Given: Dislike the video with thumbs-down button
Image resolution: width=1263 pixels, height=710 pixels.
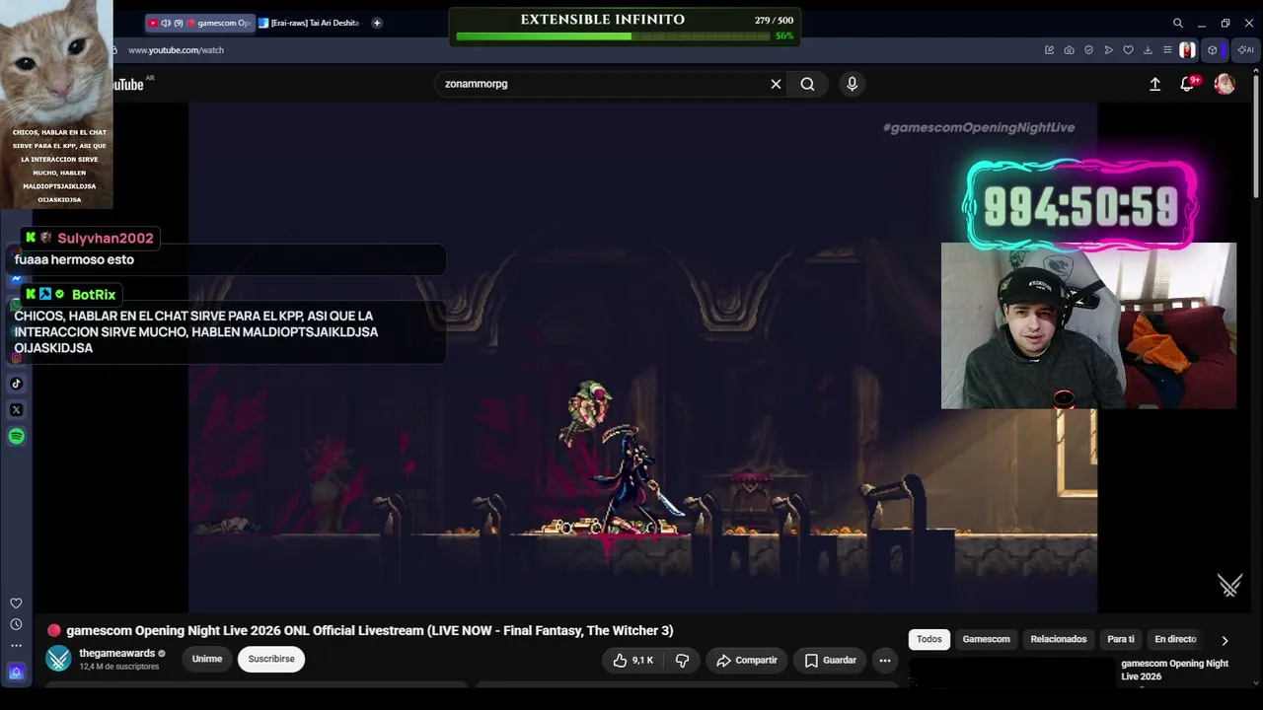Looking at the screenshot, I should tap(682, 661).
